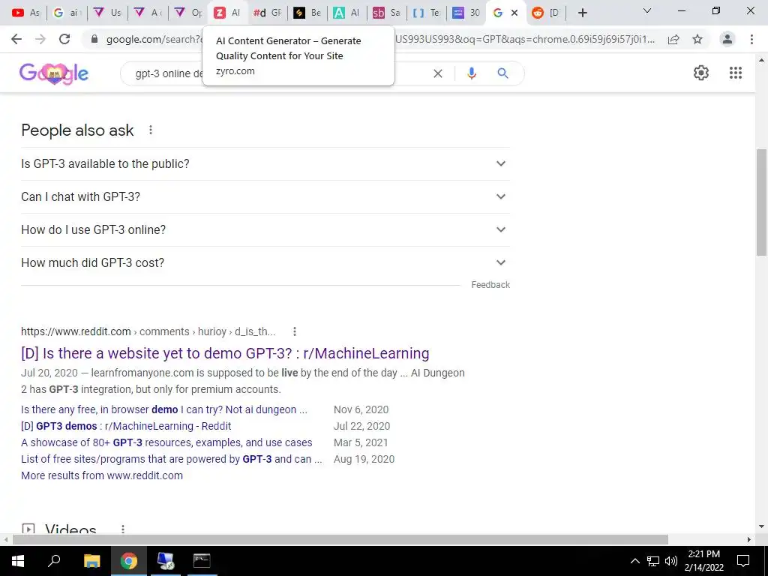768x576 pixels.
Task: Open the Google 'ai' tab
Action: (x=67, y=13)
